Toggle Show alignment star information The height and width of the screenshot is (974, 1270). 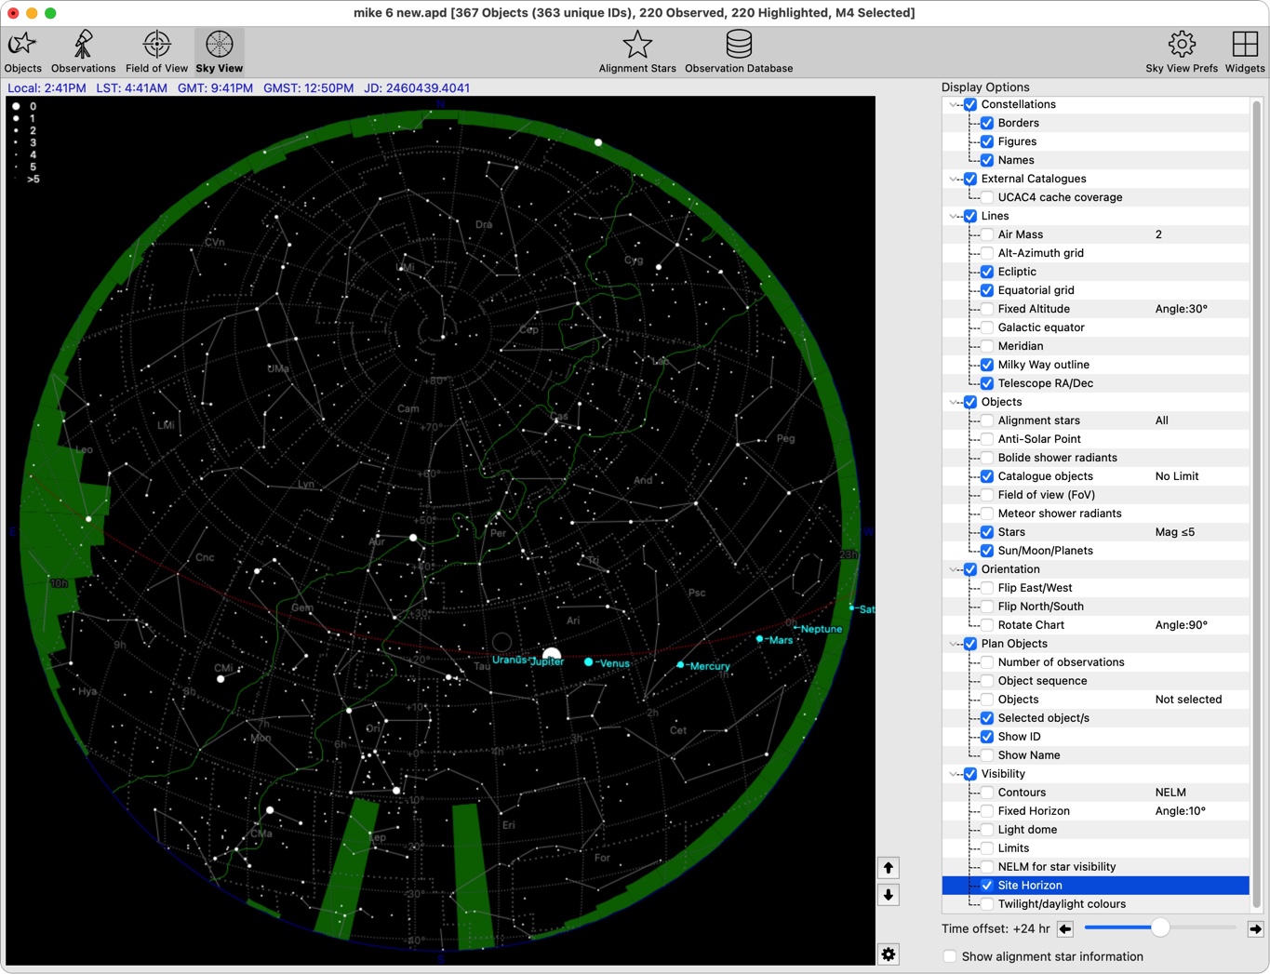(950, 956)
